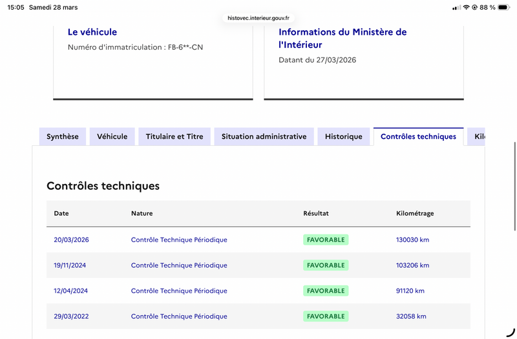
Task: Open the partially visible tab after Contrôles techniques
Action: 478,136
